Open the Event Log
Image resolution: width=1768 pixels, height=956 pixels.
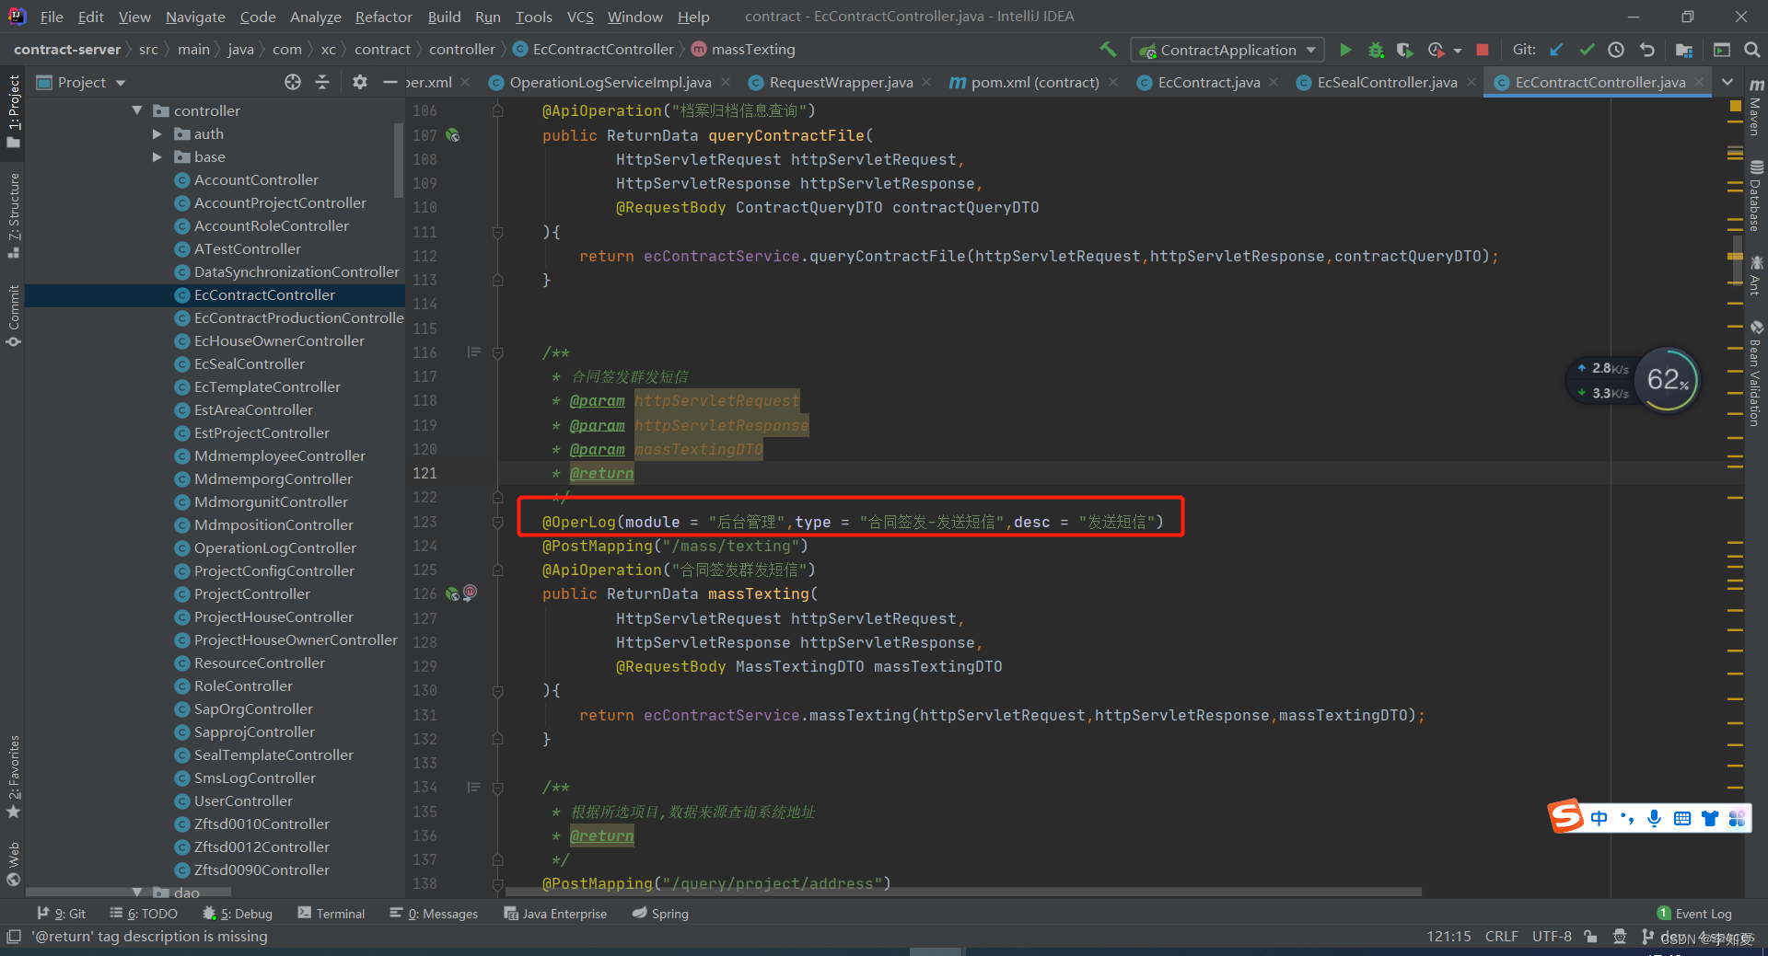point(1694,914)
